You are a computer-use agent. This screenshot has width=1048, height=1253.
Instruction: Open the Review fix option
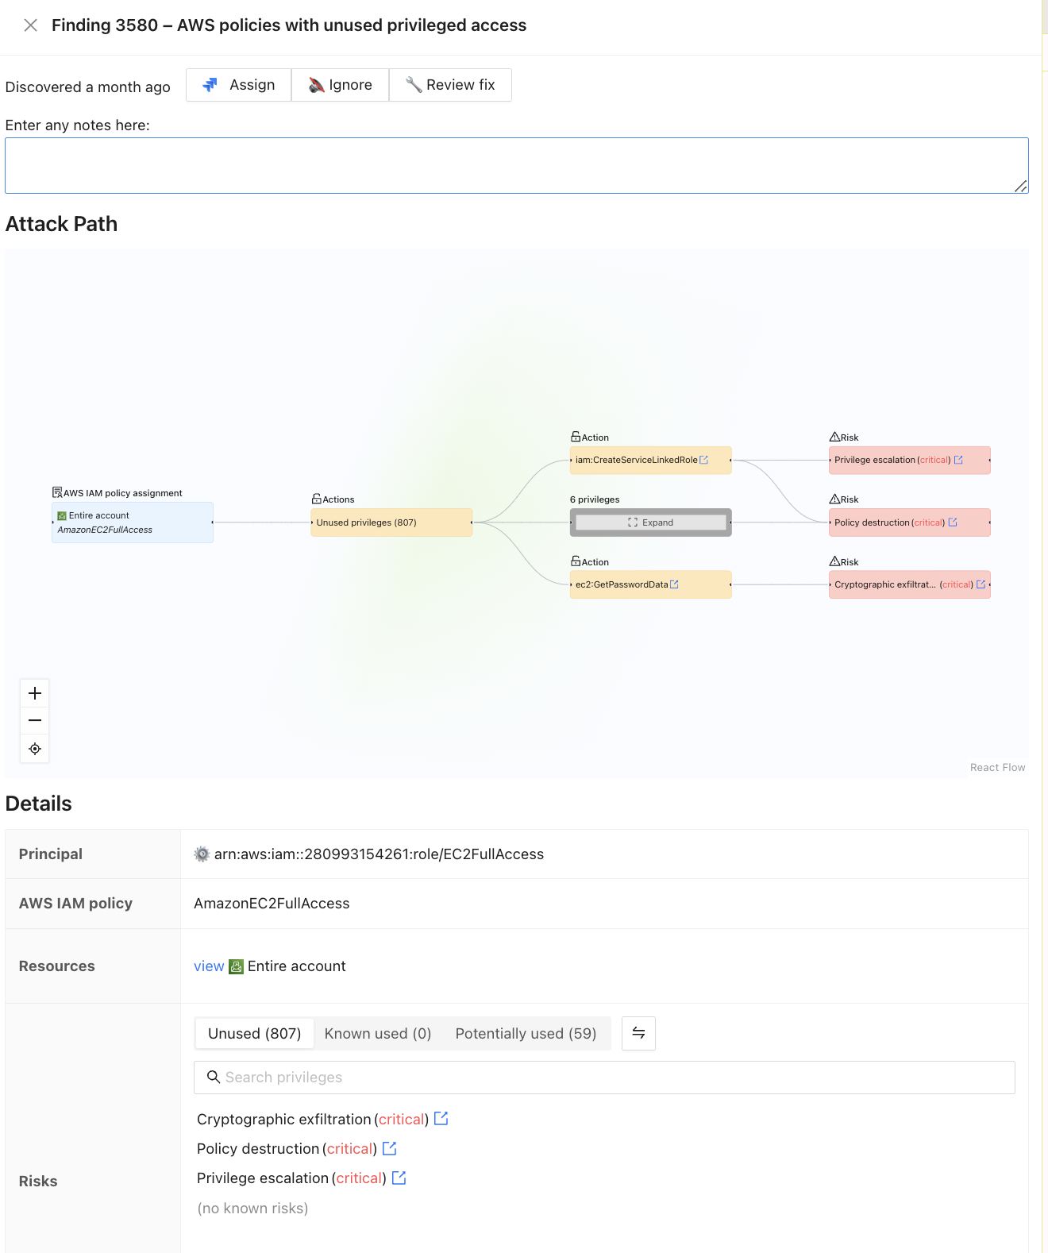[x=450, y=85]
